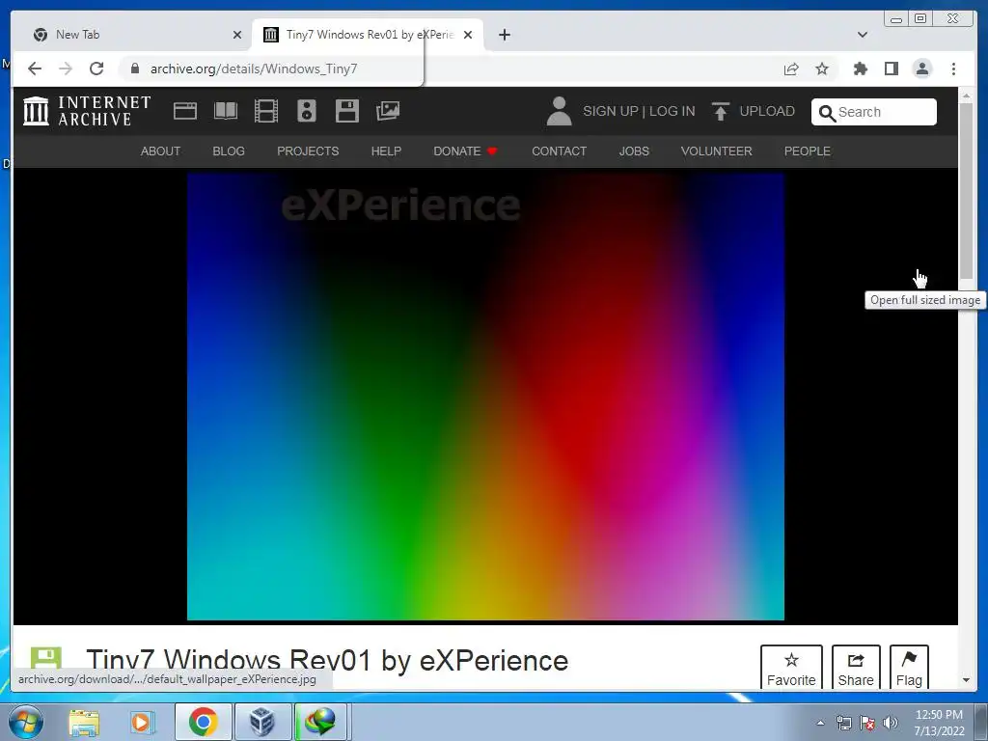Screen dimensions: 988x741
Task: Show hidden tray icons arrow
Action: click(820, 723)
